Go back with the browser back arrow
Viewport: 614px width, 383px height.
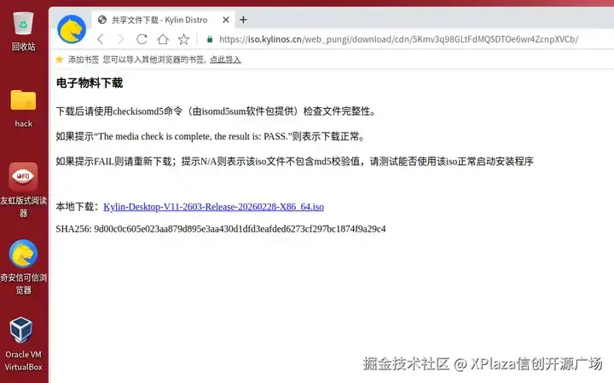(x=101, y=39)
